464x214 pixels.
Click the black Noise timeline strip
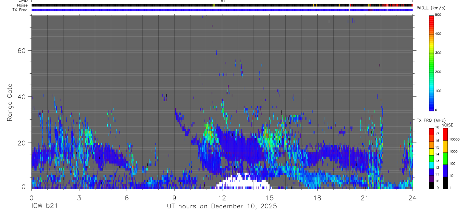[x=222, y=5]
